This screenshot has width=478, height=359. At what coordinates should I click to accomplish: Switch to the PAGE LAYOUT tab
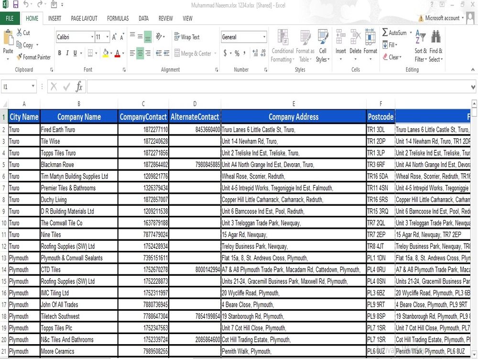(x=84, y=18)
